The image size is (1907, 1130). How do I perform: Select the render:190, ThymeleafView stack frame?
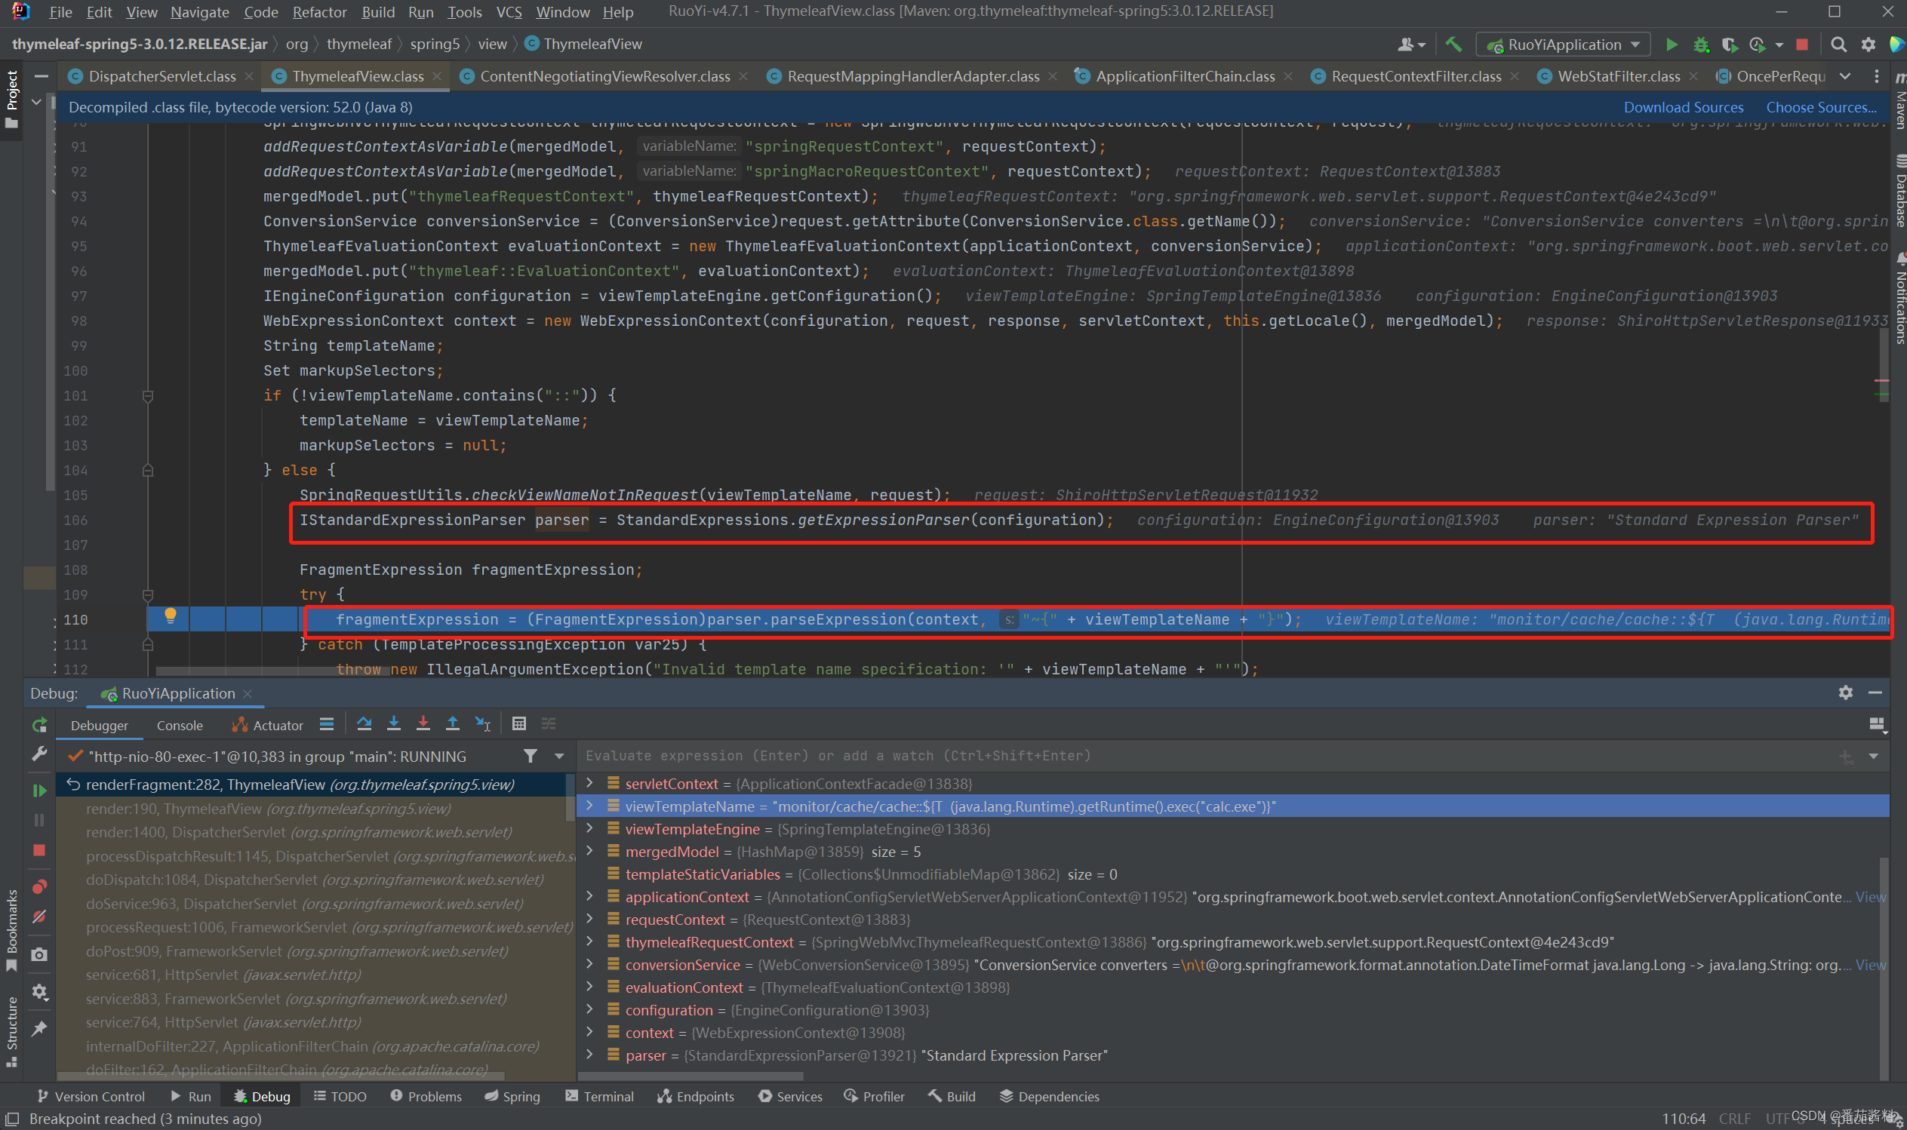pos(312,809)
